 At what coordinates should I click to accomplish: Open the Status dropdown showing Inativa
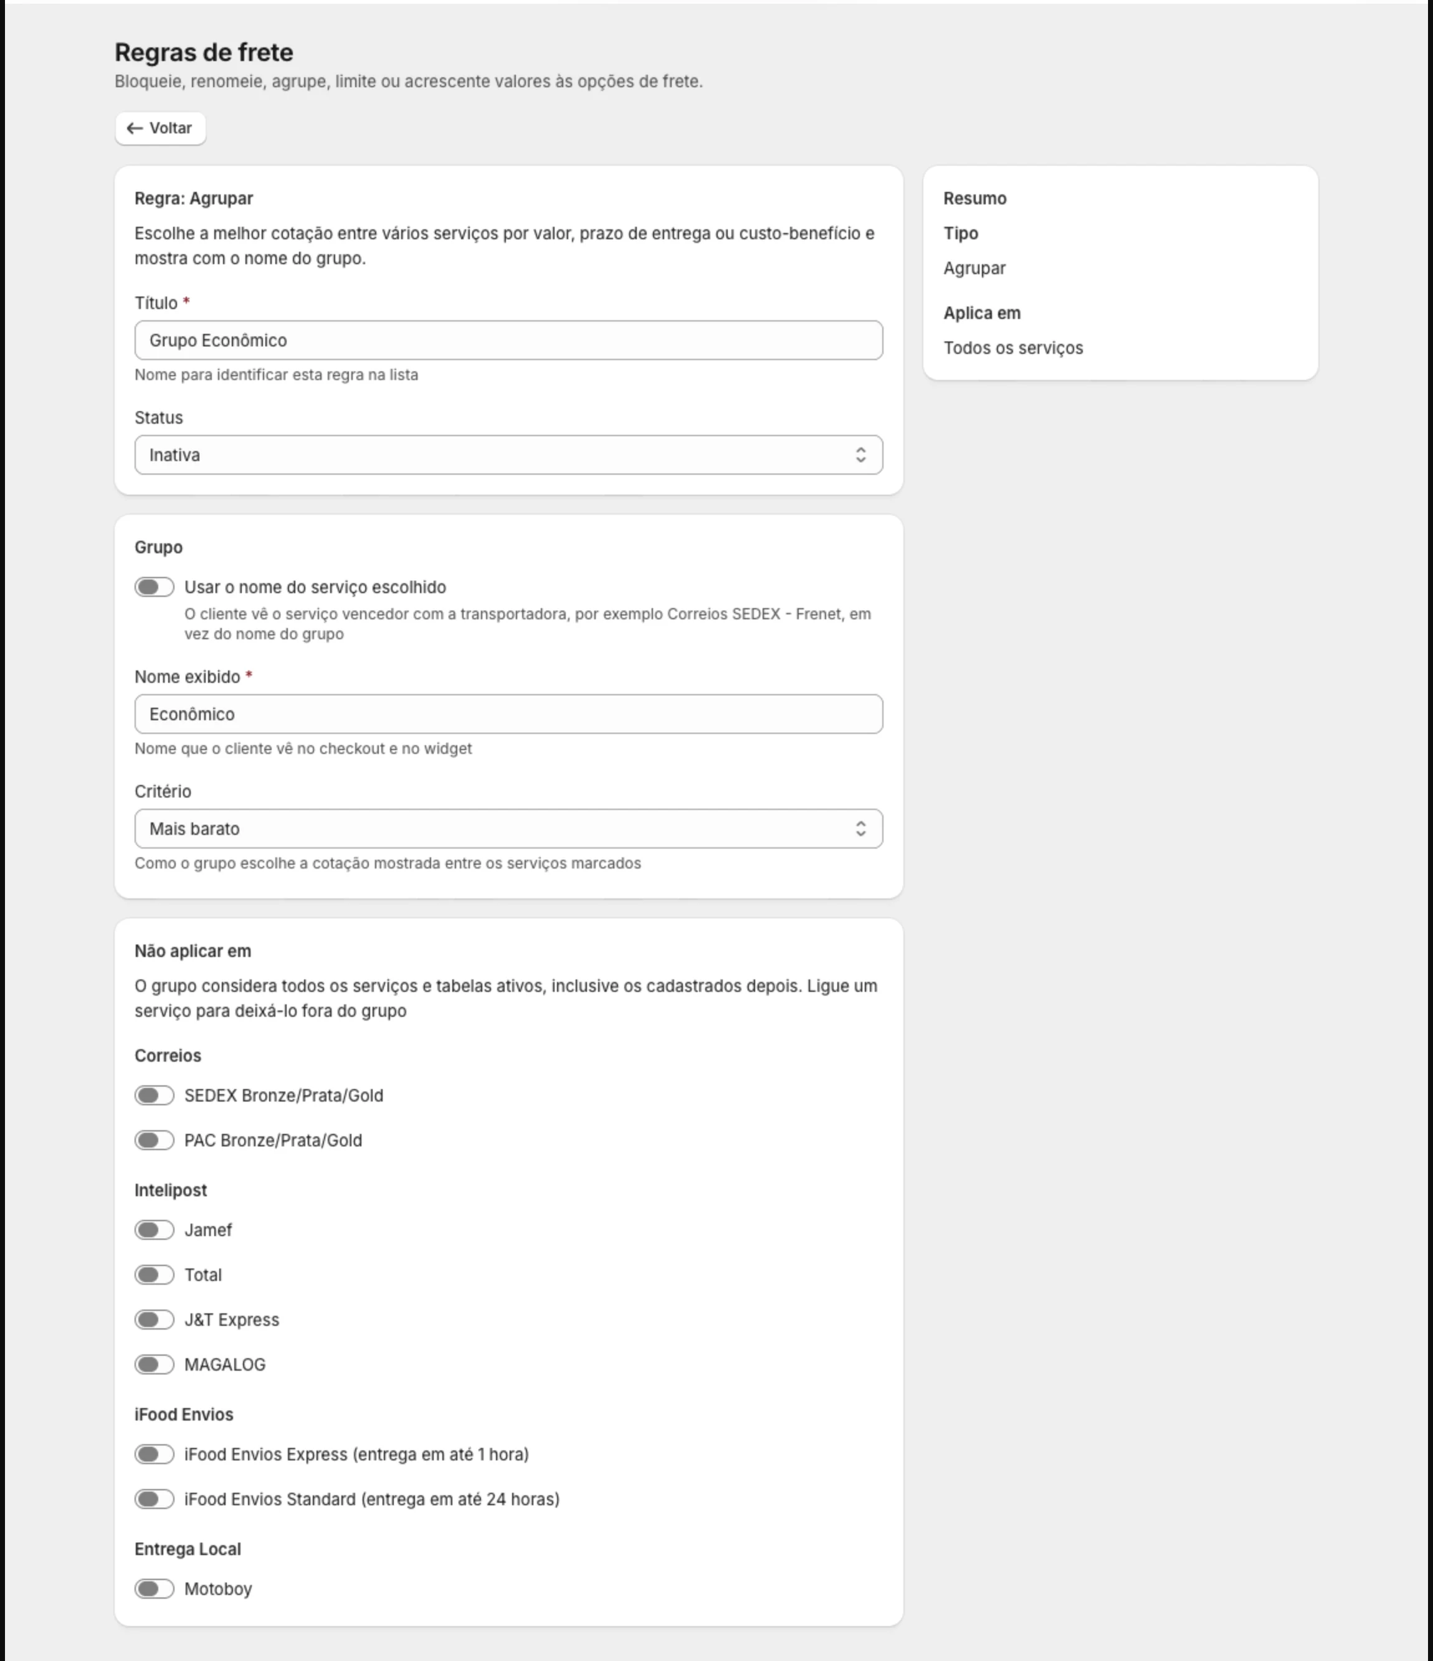pyautogui.click(x=509, y=455)
